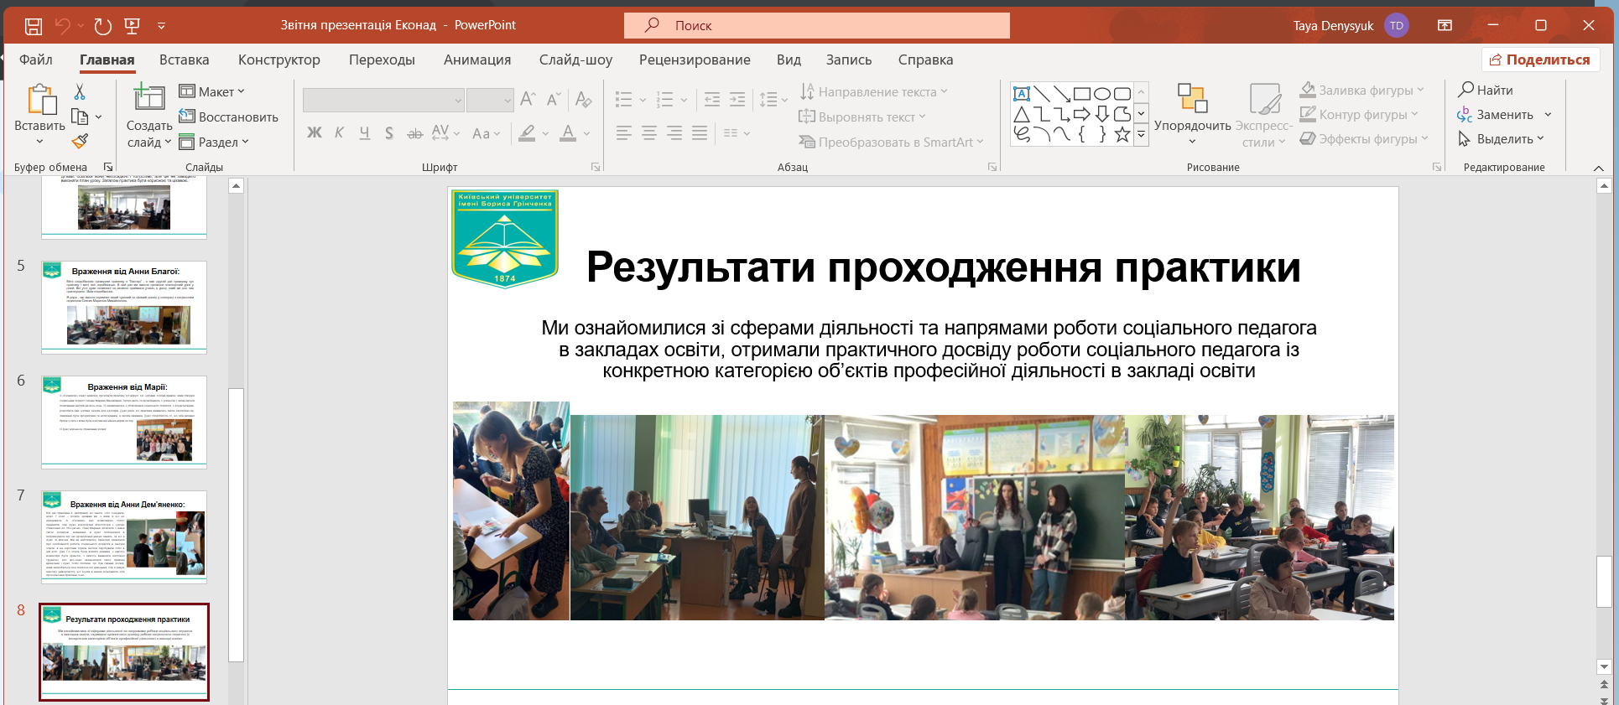Screen dimensions: 1619x705
Task: Click the Восстановить reset button
Action: [x=228, y=117]
